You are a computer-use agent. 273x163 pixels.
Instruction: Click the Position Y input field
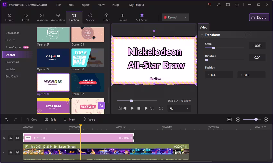[x=251, y=75]
